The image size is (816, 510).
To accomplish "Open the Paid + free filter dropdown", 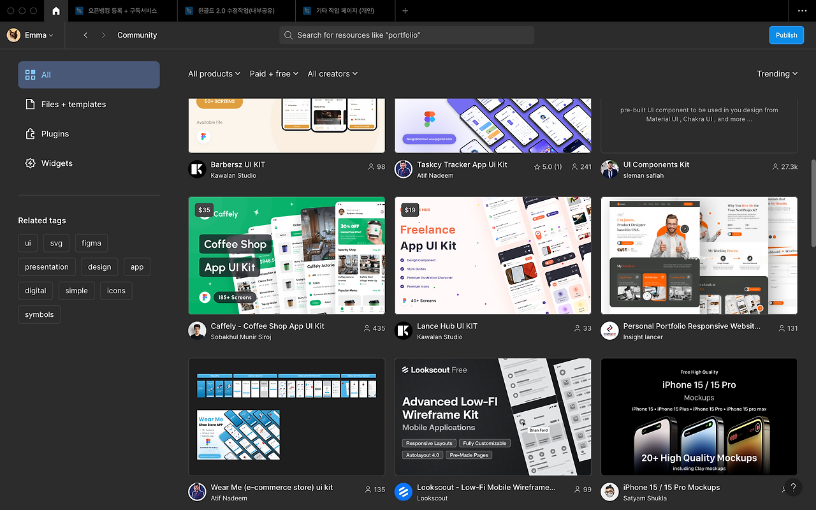I will 274,74.
